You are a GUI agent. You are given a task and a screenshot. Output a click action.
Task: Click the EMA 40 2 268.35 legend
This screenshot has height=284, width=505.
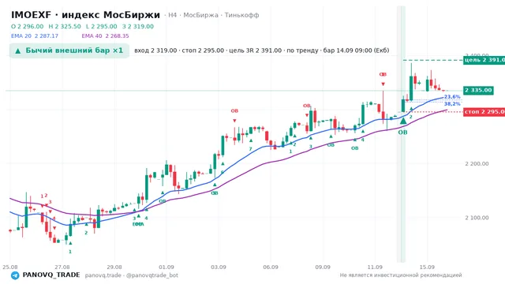(105, 36)
